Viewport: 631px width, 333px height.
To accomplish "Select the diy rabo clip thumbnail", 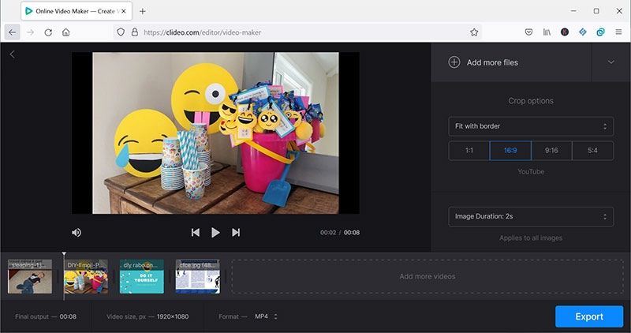I will coord(142,276).
